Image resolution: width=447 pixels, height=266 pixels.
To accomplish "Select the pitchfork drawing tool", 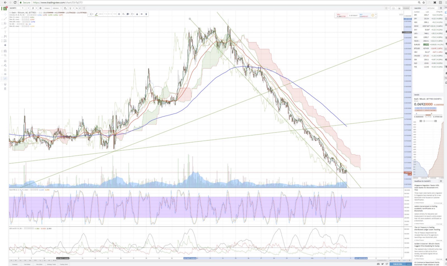I will (5, 23).
